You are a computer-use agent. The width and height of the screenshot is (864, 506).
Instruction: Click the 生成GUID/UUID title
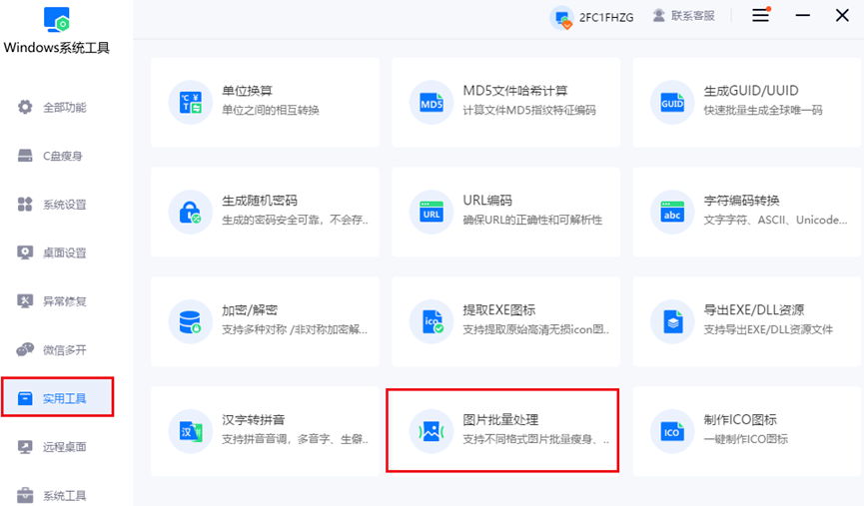tap(751, 90)
